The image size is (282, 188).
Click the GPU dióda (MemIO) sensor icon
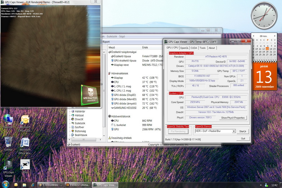pos(112,99)
